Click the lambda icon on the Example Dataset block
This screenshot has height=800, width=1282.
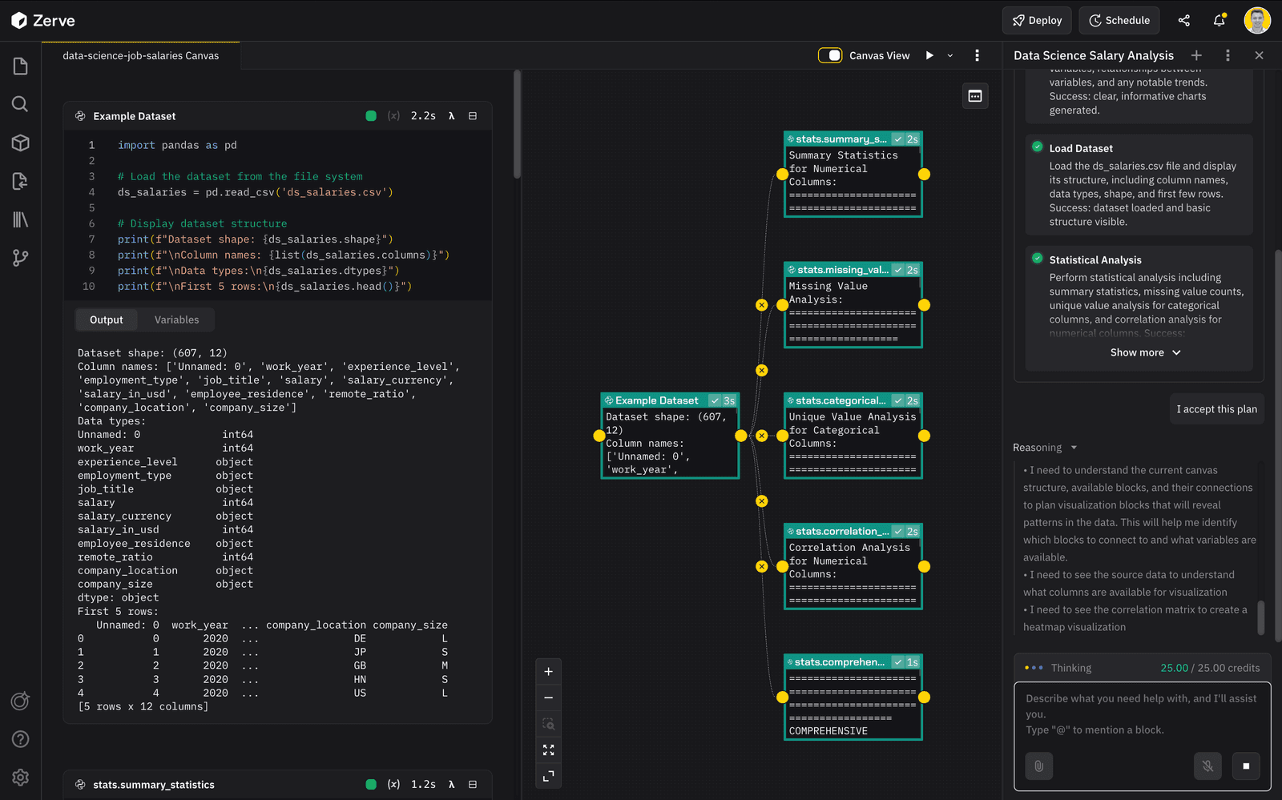point(451,115)
